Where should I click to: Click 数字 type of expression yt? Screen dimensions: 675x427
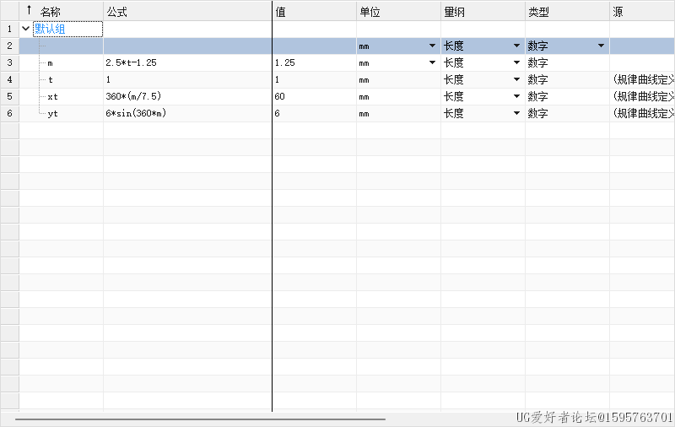coord(537,113)
